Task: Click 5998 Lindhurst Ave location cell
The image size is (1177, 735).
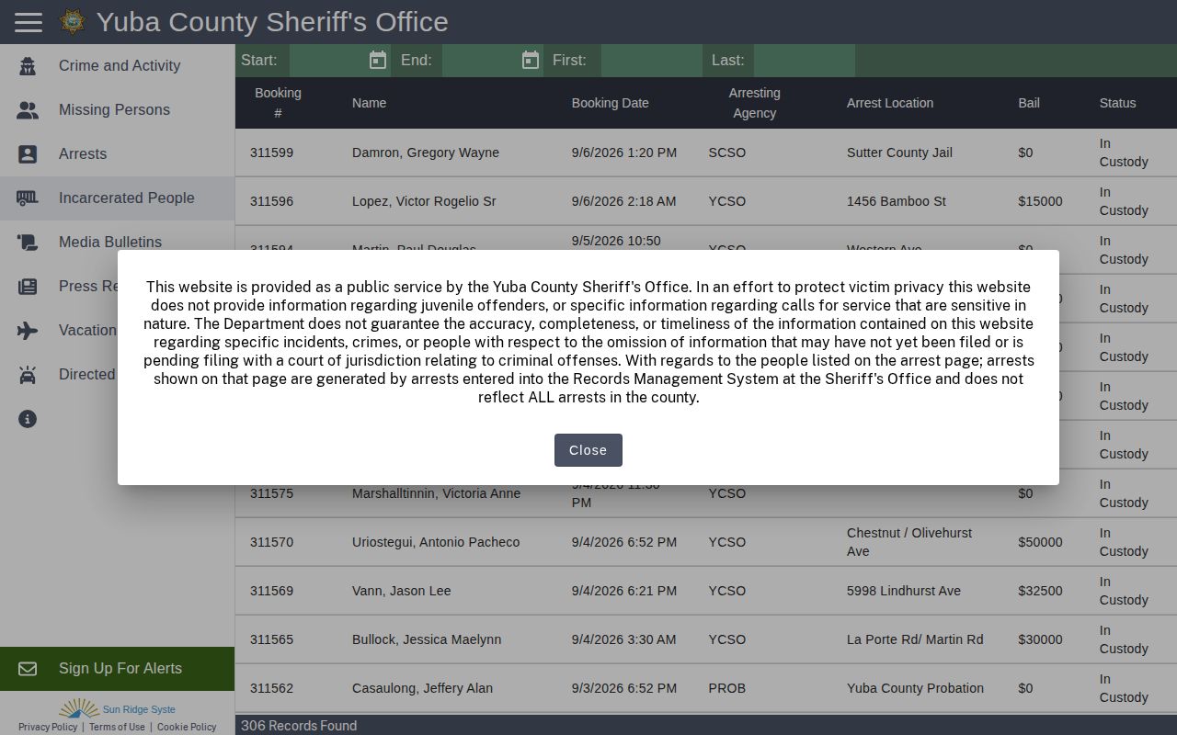Action: tap(904, 591)
